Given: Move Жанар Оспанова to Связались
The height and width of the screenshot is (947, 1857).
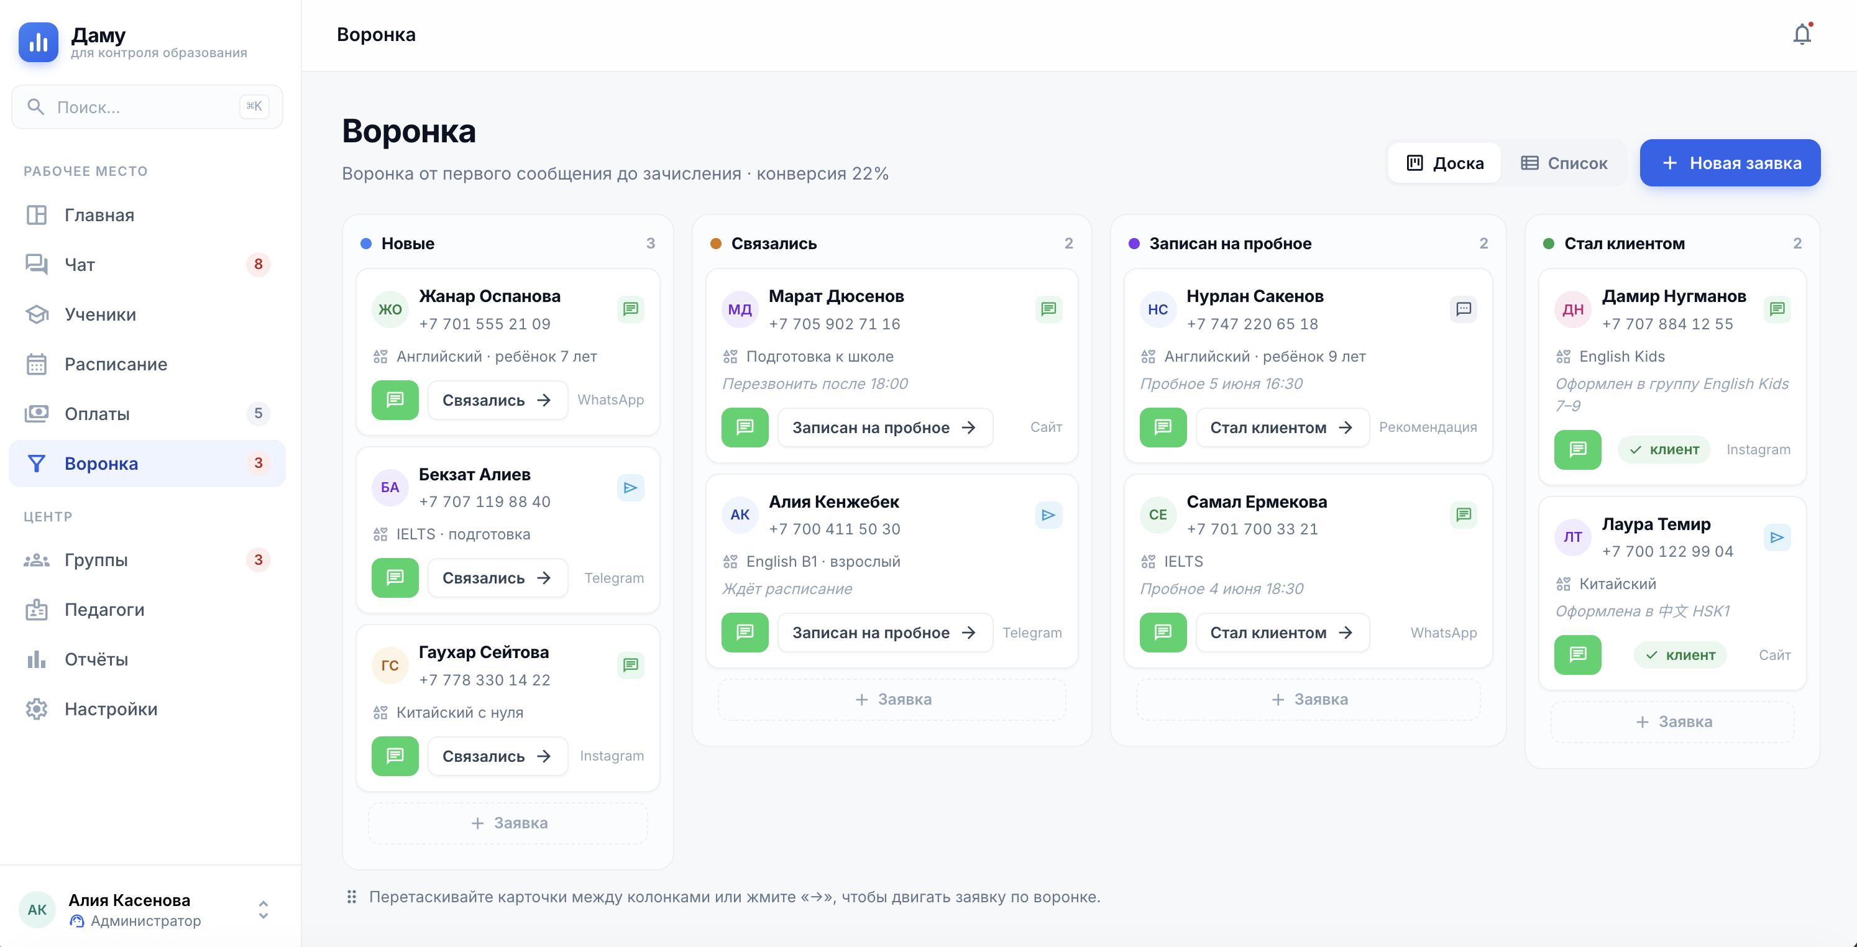Looking at the screenshot, I should (x=497, y=400).
